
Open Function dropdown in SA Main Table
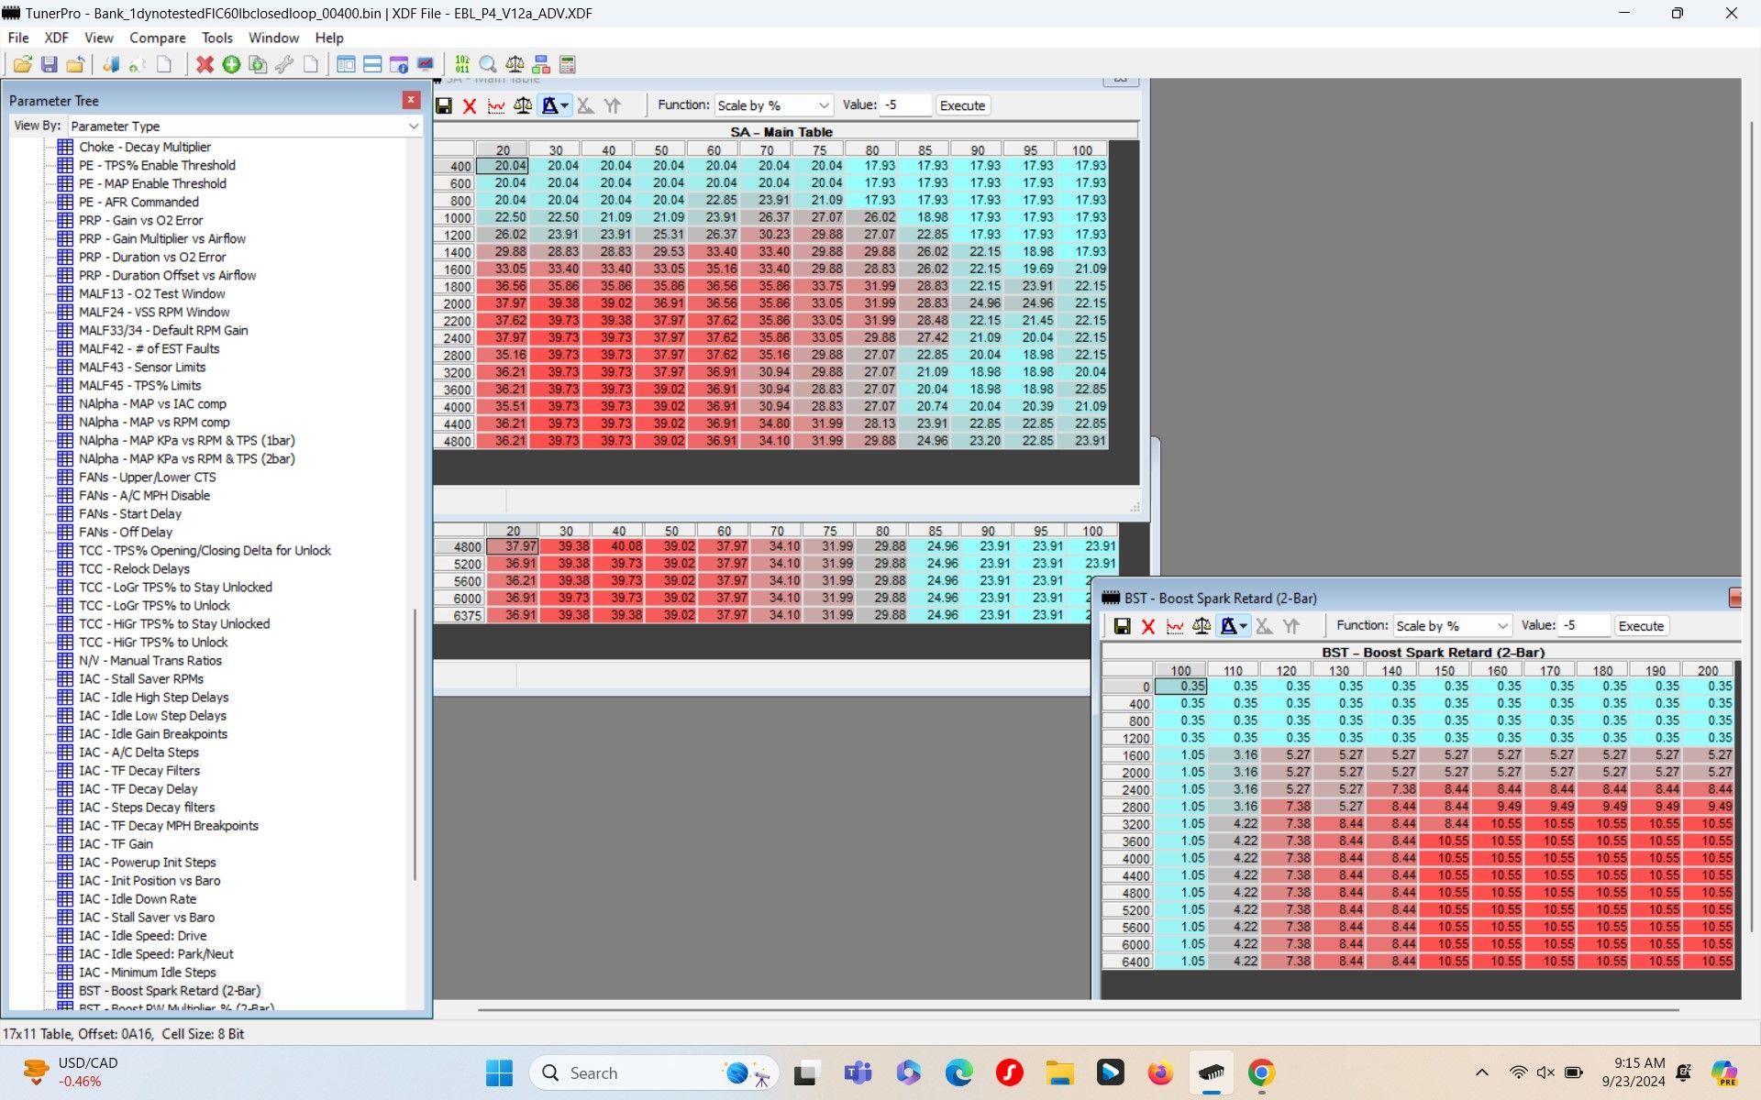pos(823,105)
